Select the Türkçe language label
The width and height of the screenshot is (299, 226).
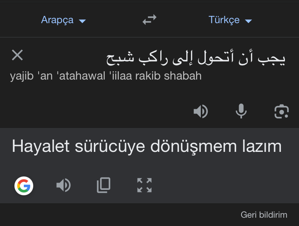[x=224, y=20]
